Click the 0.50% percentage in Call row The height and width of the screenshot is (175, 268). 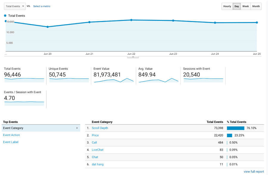click(x=233, y=143)
